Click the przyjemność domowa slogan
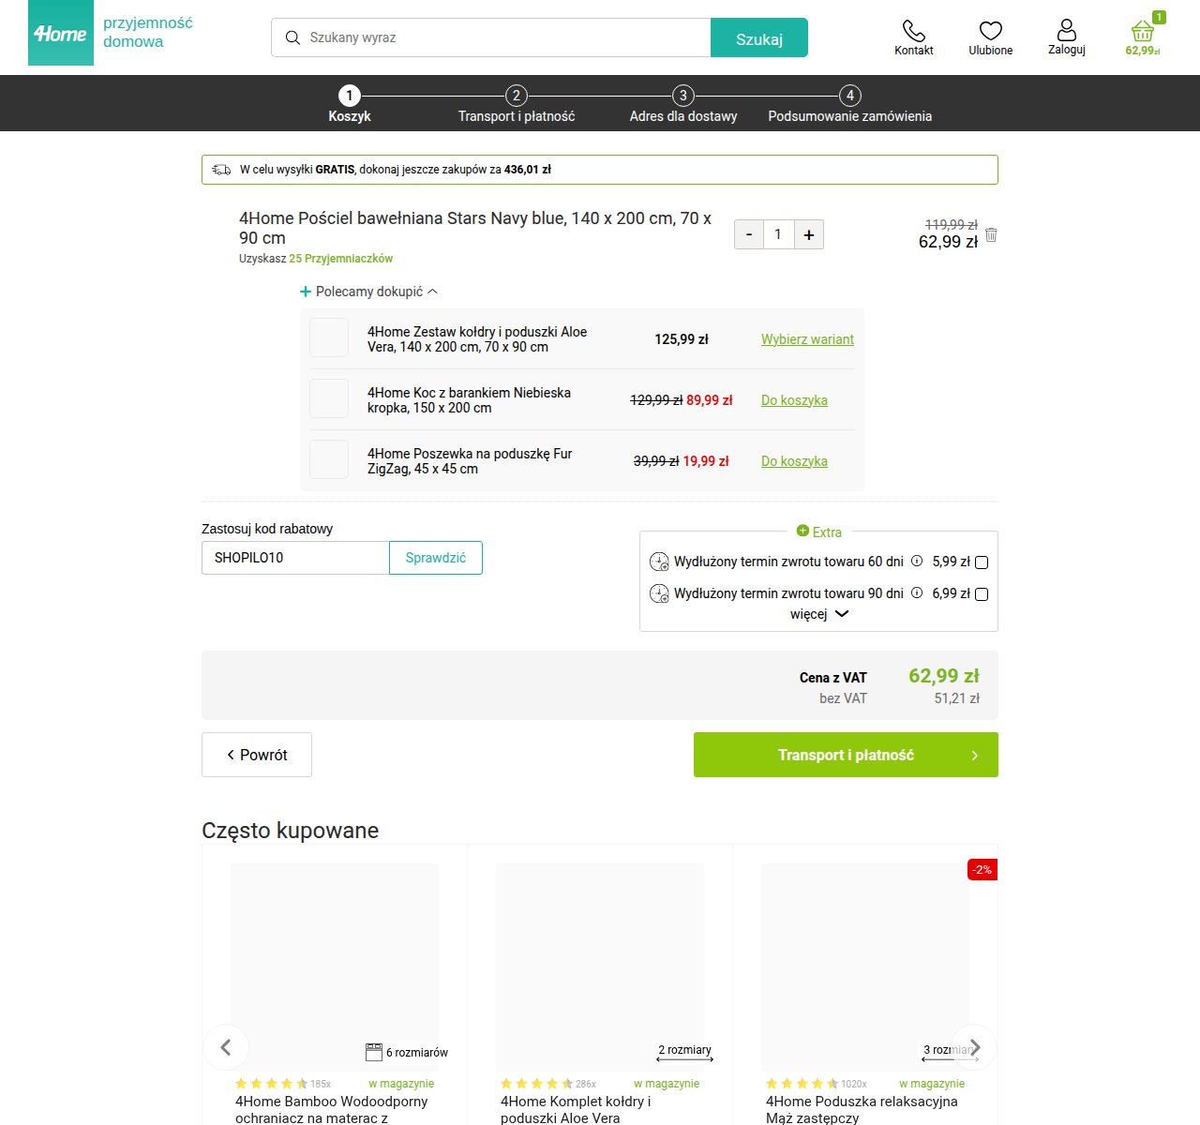This screenshot has height=1125, width=1200. point(148,32)
